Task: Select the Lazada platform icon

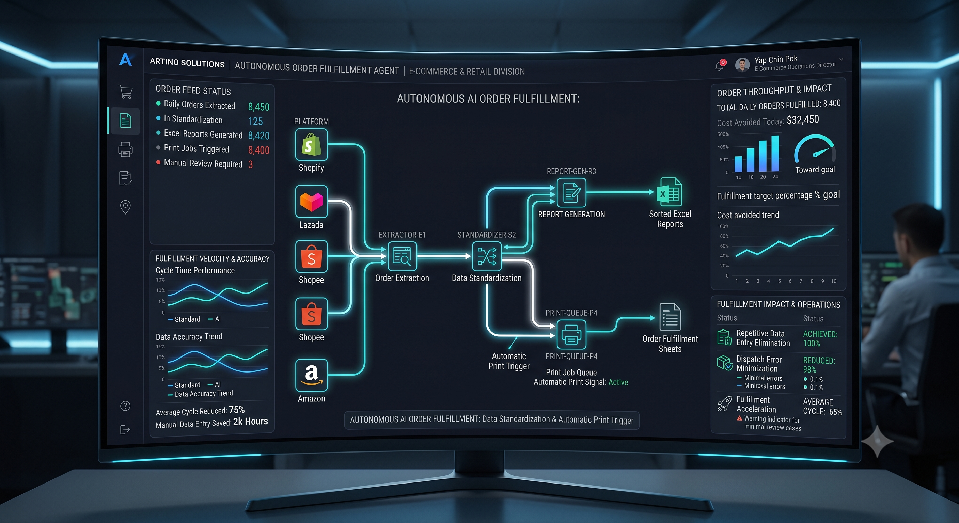Action: 311,201
